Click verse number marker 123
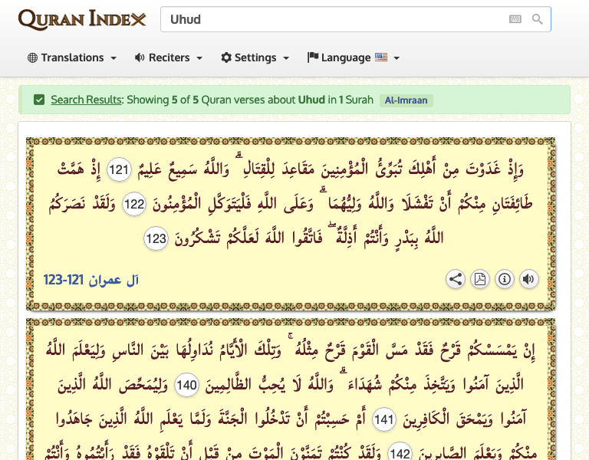The height and width of the screenshot is (460, 589). pyautogui.click(x=156, y=238)
